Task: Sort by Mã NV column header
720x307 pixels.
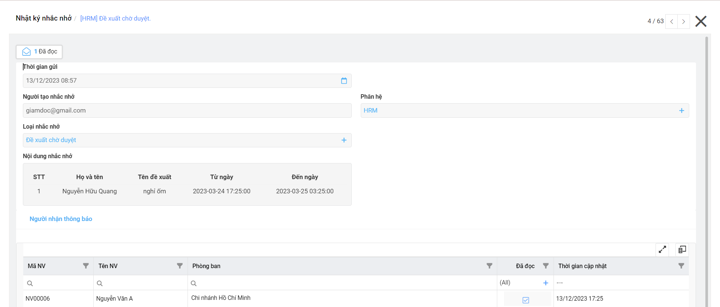Action: coord(36,266)
